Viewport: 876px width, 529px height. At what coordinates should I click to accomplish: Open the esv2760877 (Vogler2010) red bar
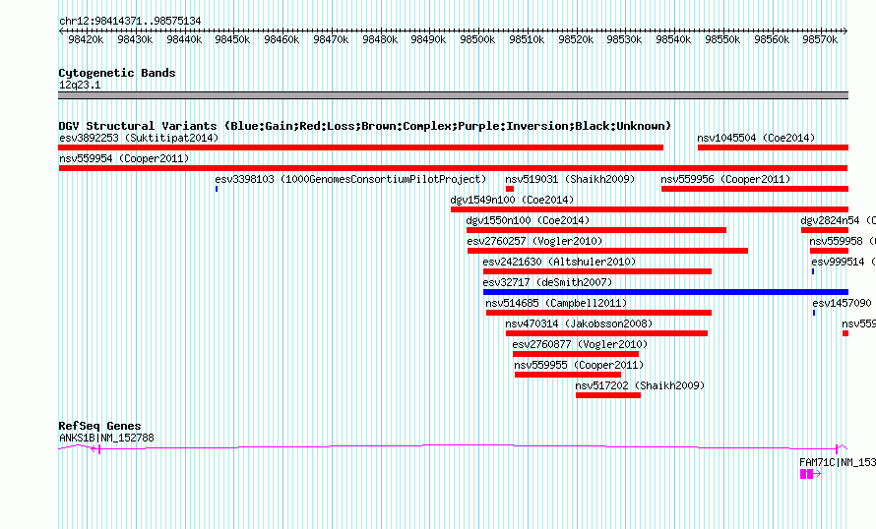pos(576,354)
